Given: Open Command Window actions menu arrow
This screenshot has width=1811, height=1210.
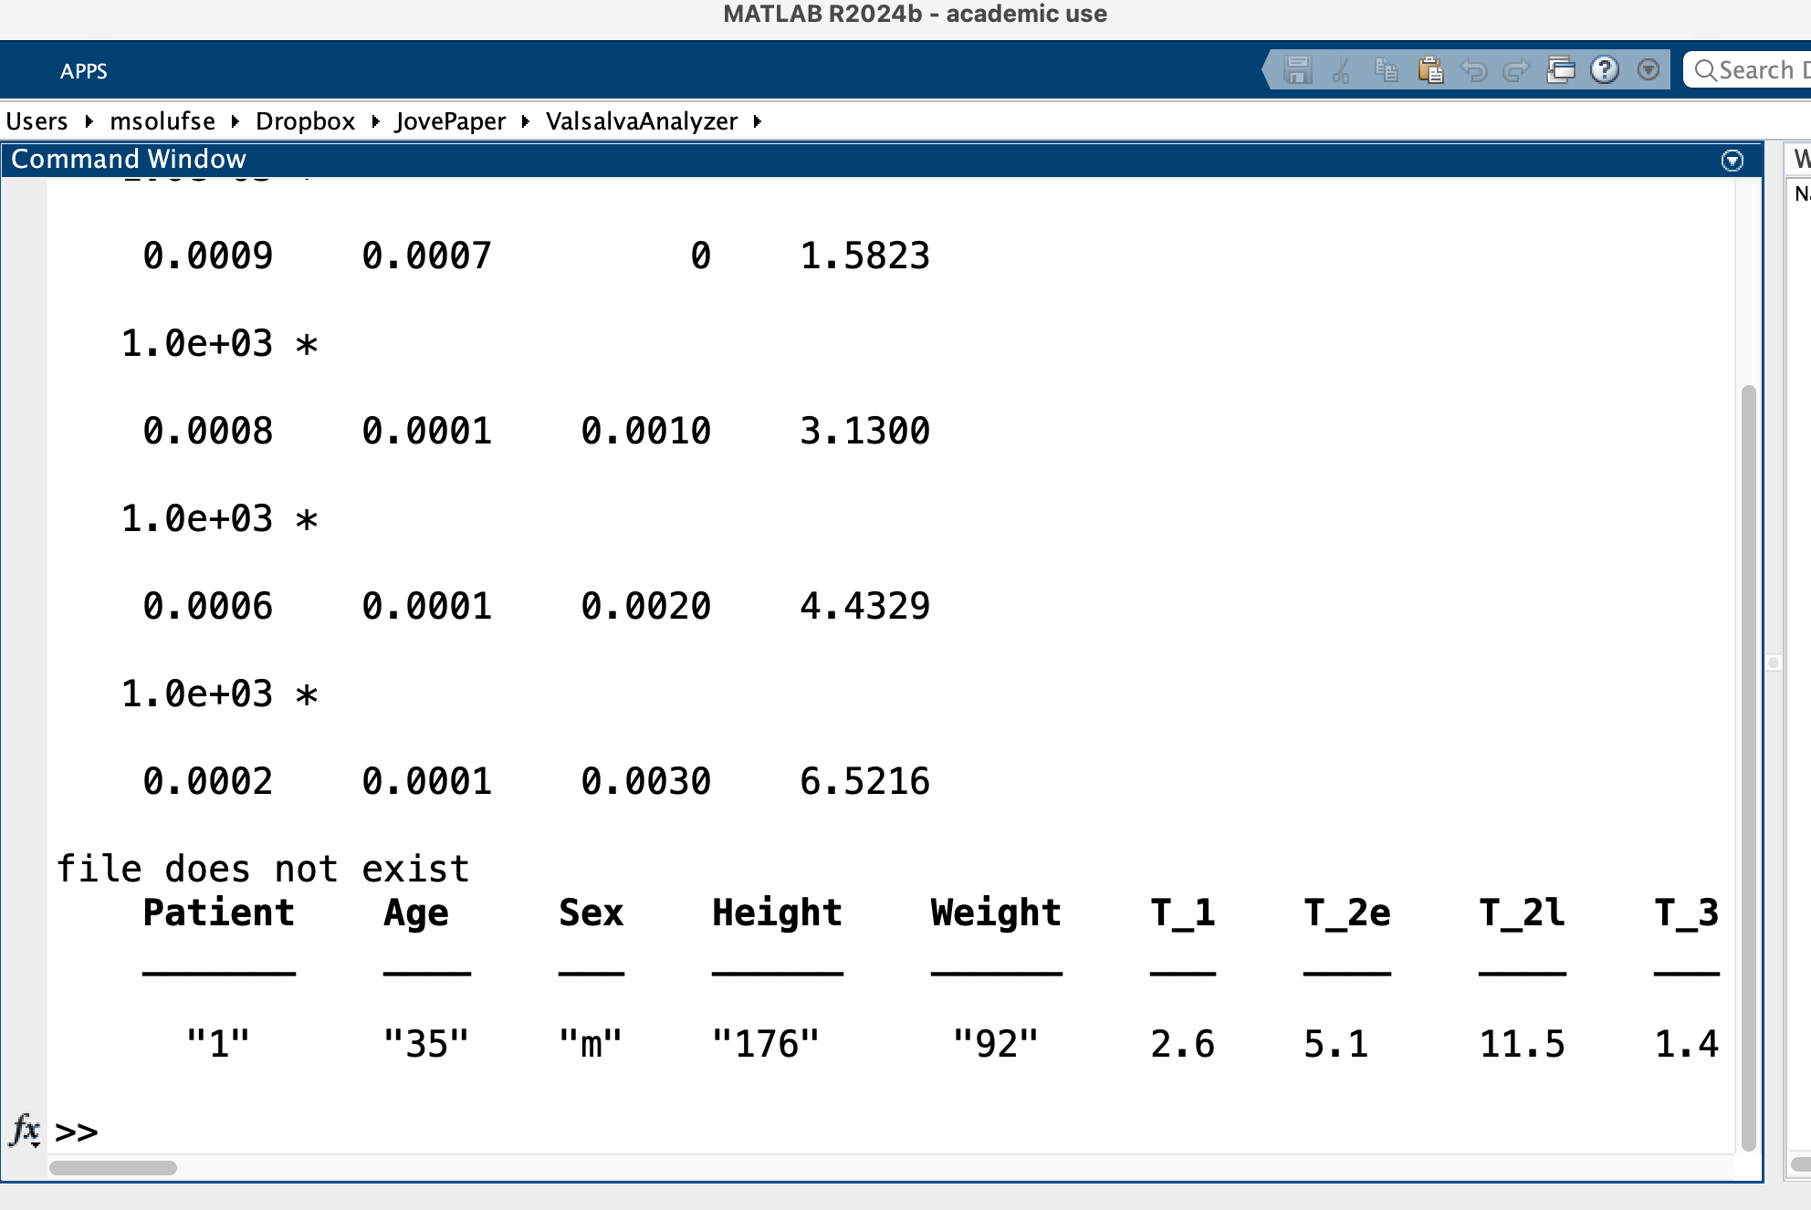Looking at the screenshot, I should 1732,161.
